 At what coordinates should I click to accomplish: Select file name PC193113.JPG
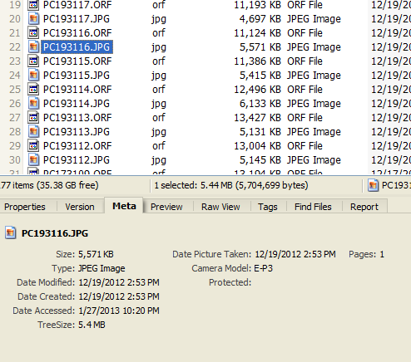click(77, 132)
